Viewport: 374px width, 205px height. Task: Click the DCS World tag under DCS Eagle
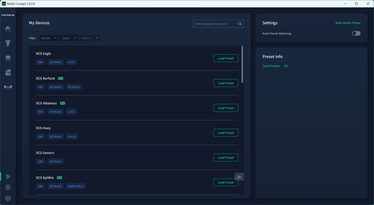55,62
